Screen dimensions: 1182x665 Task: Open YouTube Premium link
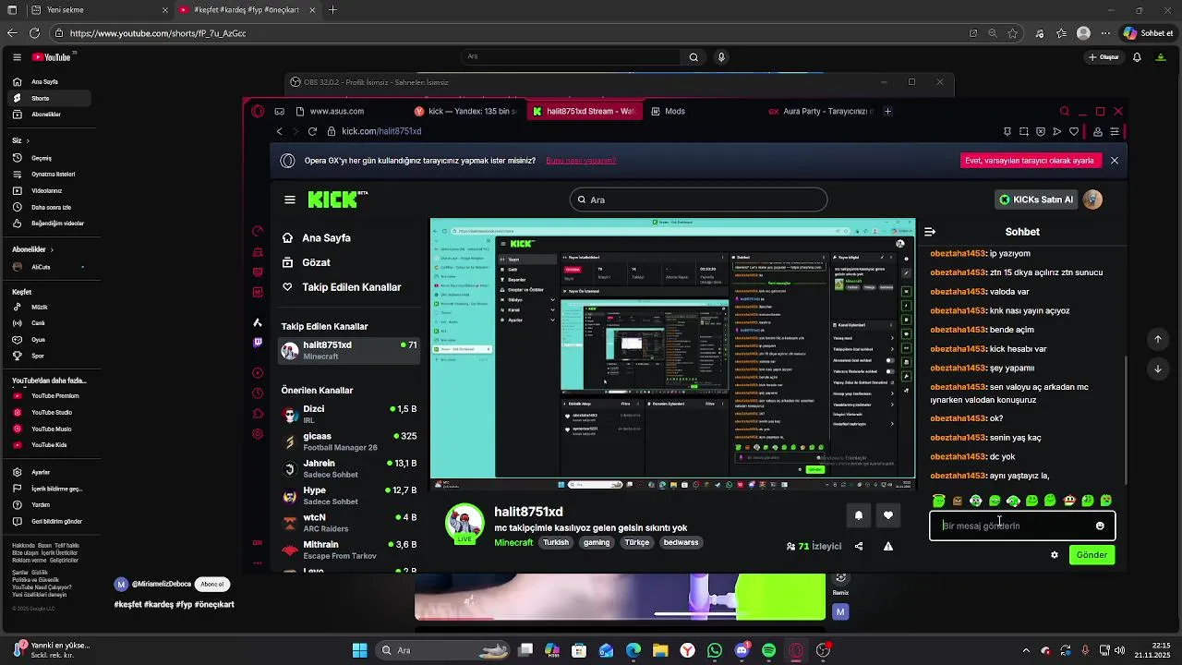click(51, 396)
